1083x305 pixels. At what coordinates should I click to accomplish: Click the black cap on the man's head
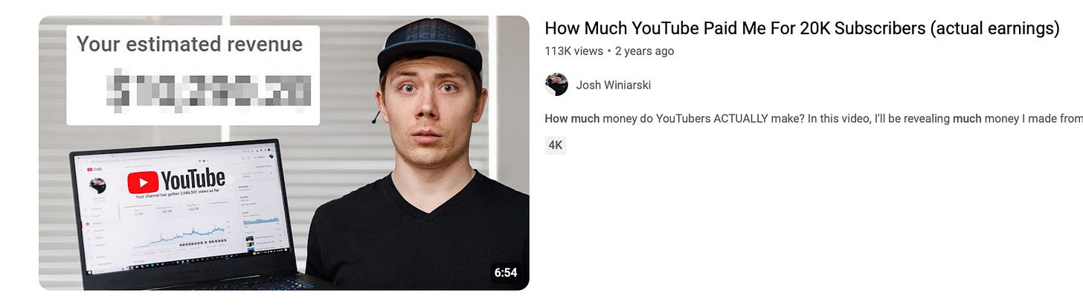(428, 45)
